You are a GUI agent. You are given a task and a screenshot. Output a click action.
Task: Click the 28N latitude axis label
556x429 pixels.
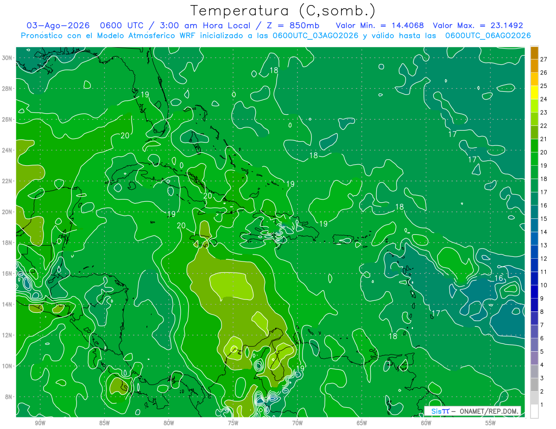7,88
